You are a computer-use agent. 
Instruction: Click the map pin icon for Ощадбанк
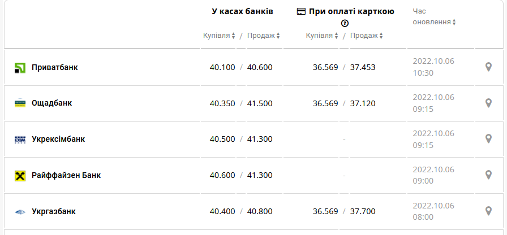coord(489,103)
